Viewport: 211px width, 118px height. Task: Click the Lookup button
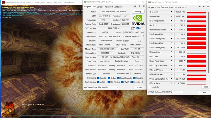pos(138,12)
